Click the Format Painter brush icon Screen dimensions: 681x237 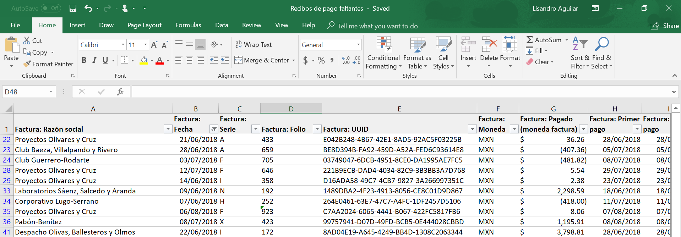[x=27, y=64]
